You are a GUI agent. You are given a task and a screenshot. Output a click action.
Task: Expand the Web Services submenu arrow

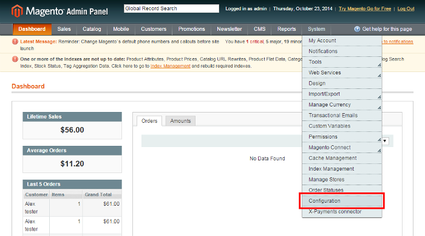coord(379,76)
